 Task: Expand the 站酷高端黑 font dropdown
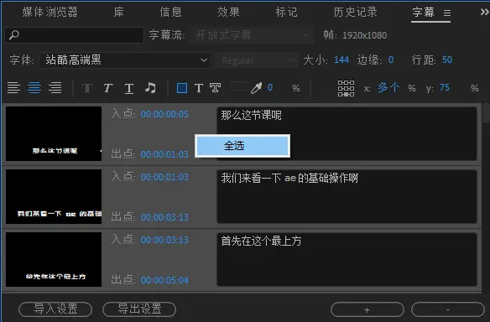click(x=125, y=60)
